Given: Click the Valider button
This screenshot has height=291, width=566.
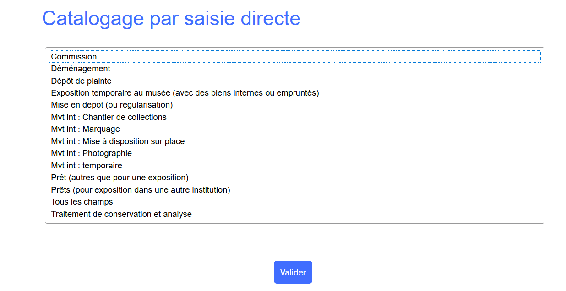Looking at the screenshot, I should (x=293, y=272).
